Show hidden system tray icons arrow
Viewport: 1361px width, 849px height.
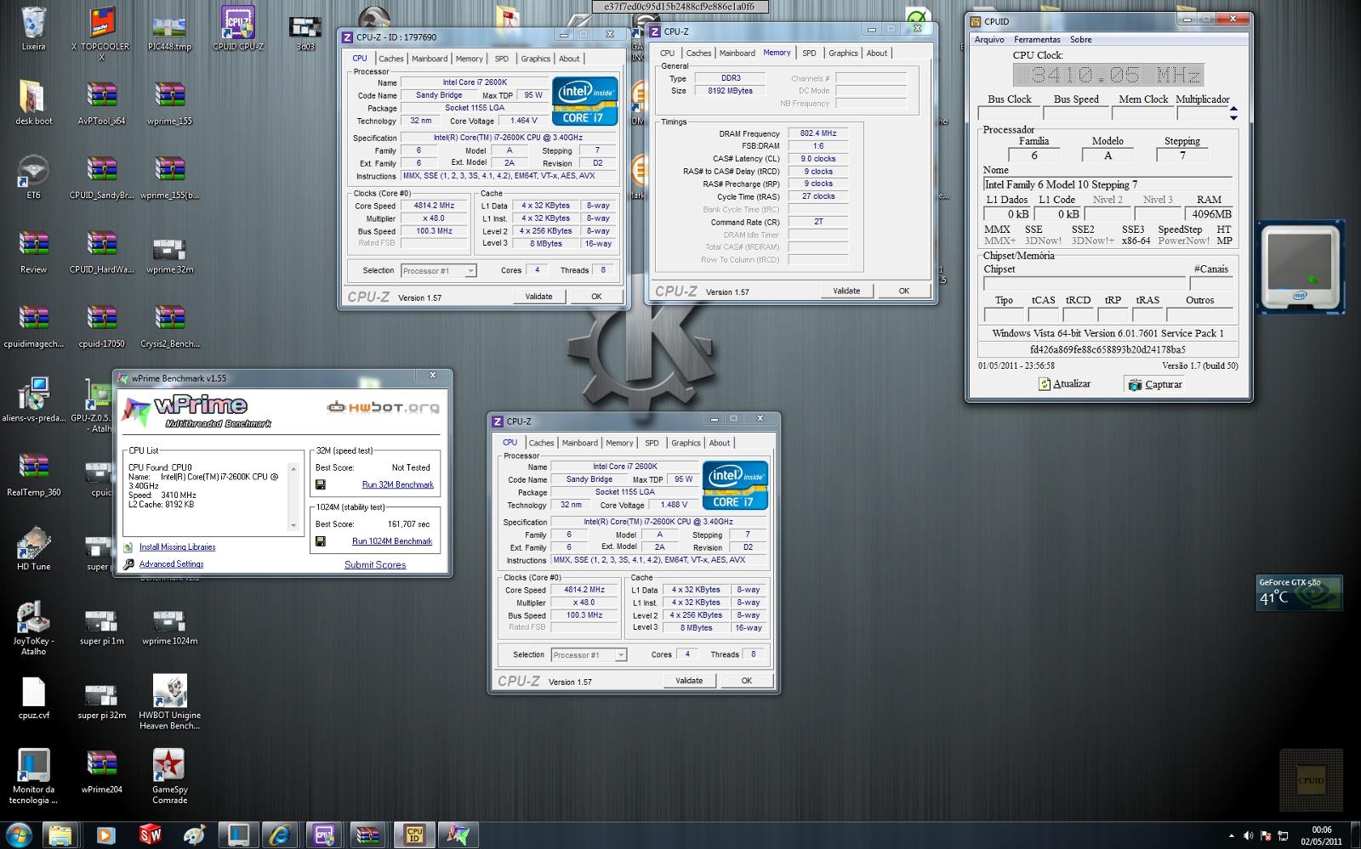click(x=1231, y=835)
